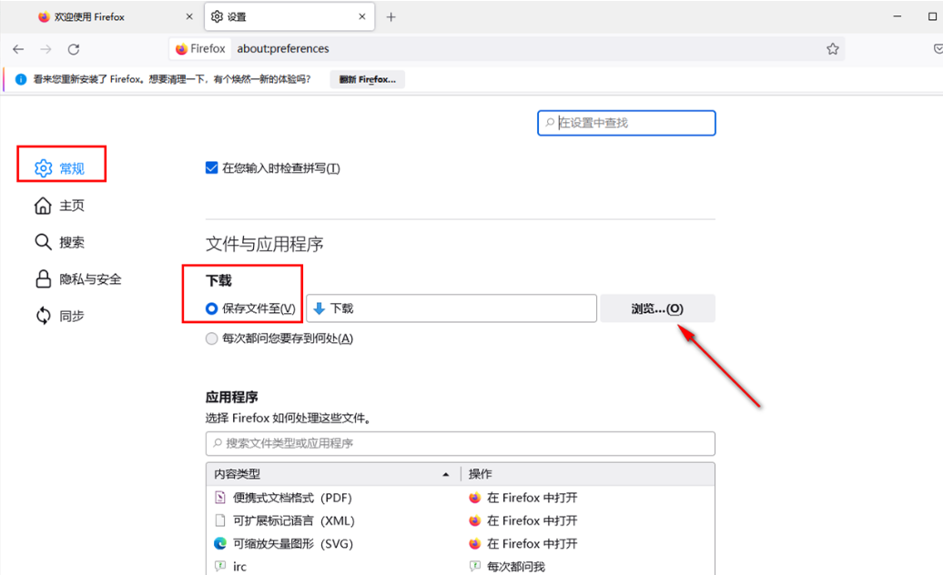Image resolution: width=943 pixels, height=575 pixels.
Task: Minimize the Firefox window
Action: (x=897, y=16)
